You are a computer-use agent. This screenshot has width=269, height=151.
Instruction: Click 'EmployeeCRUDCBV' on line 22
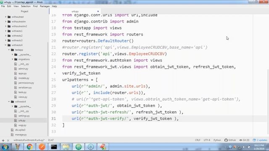(147, 54)
